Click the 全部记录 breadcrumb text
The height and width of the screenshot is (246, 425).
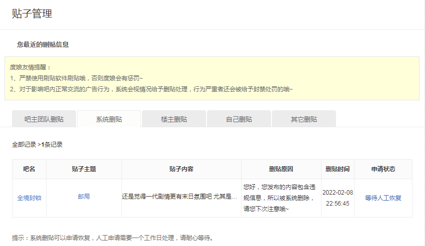click(24, 145)
